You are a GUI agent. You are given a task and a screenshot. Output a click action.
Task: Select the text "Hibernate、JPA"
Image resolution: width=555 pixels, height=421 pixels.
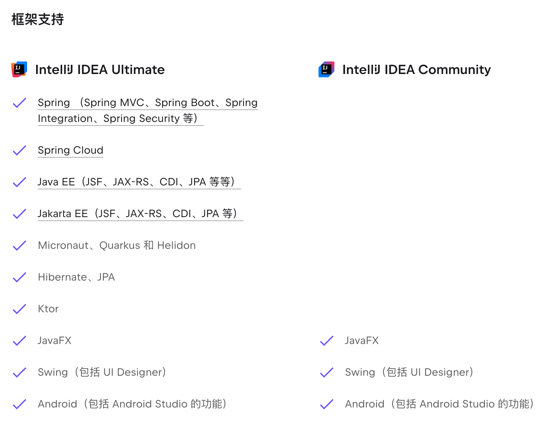click(x=76, y=277)
